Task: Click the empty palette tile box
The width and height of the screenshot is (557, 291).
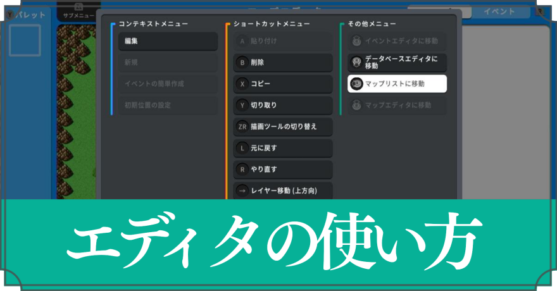Action: [x=25, y=40]
